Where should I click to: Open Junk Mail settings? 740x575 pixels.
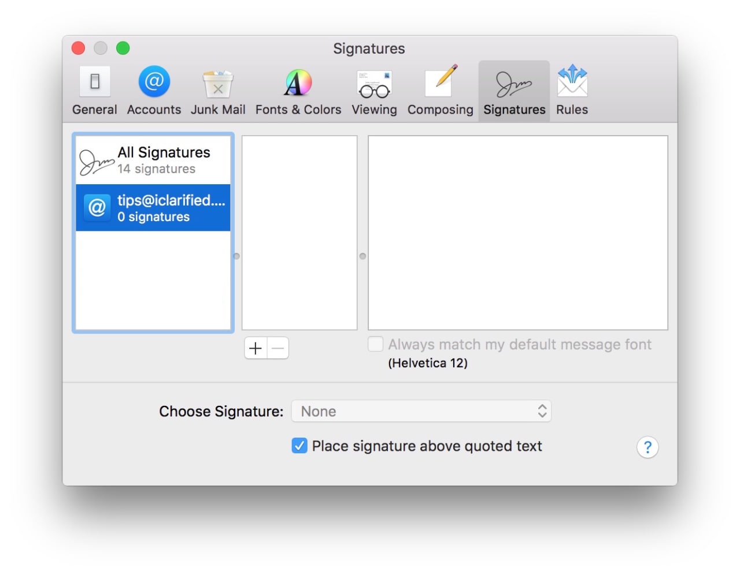tap(218, 91)
